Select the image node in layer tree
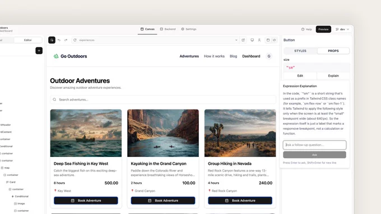 point(20,203)
